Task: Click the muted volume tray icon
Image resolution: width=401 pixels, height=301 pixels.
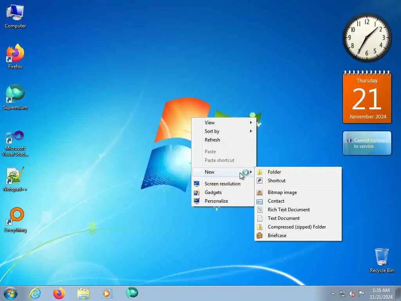Action: 352,294
